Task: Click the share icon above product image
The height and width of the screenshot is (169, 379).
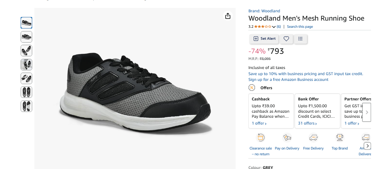Action: point(228,16)
